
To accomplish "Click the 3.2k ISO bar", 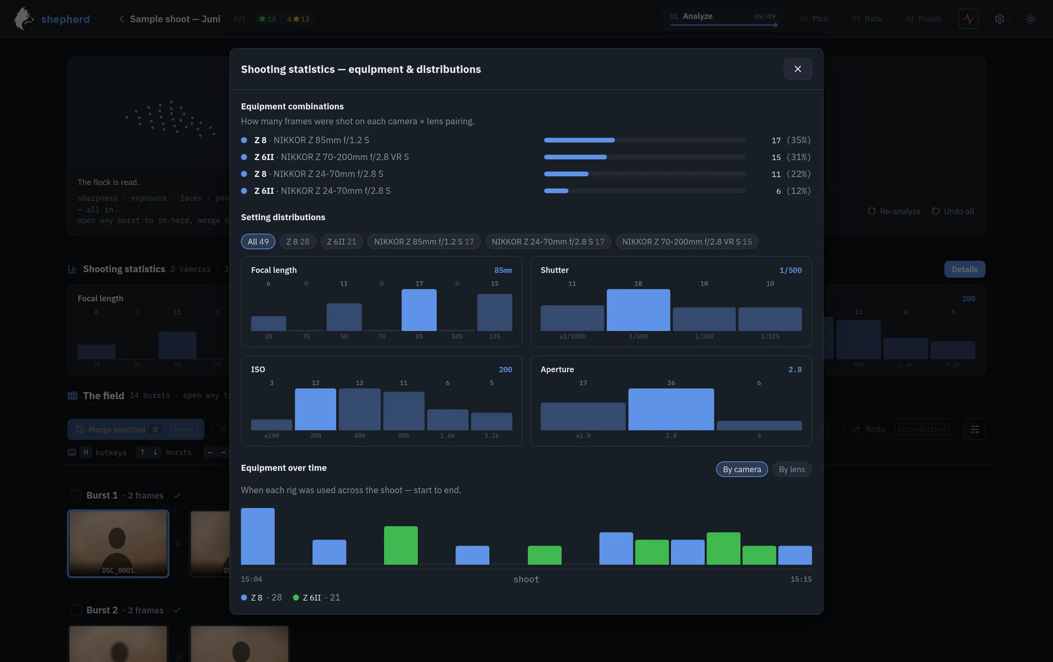I will pyautogui.click(x=492, y=422).
